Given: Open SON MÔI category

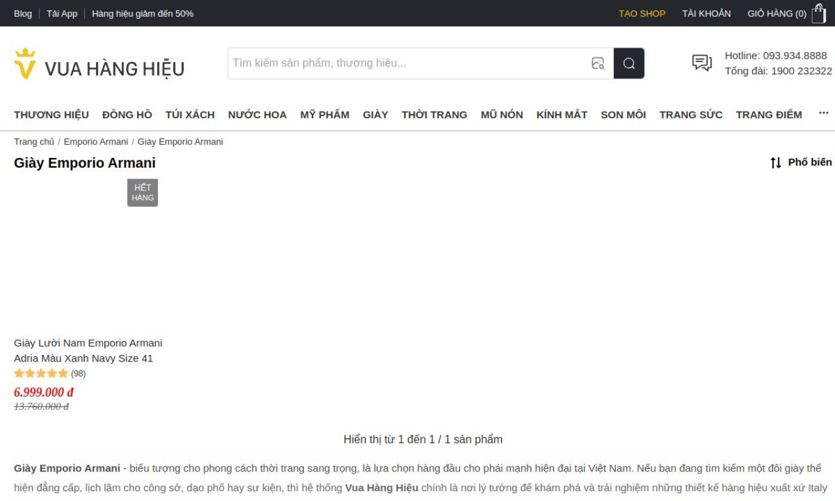Looking at the screenshot, I should (x=623, y=115).
